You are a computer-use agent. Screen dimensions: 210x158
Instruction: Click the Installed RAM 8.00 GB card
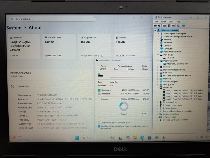(59, 47)
